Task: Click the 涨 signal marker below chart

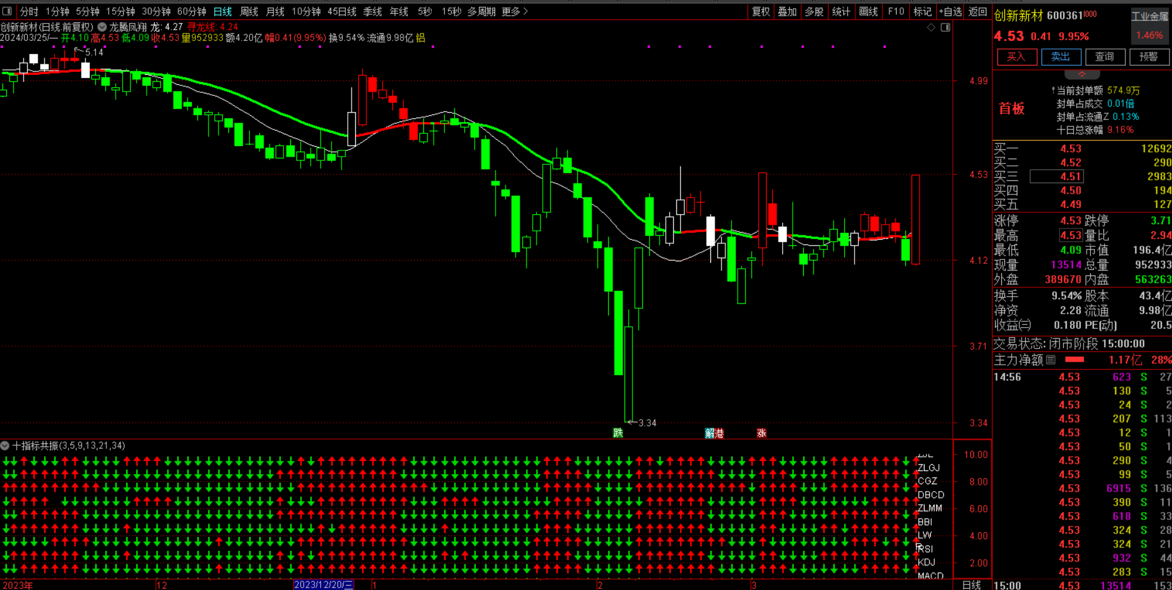Action: coord(761,433)
